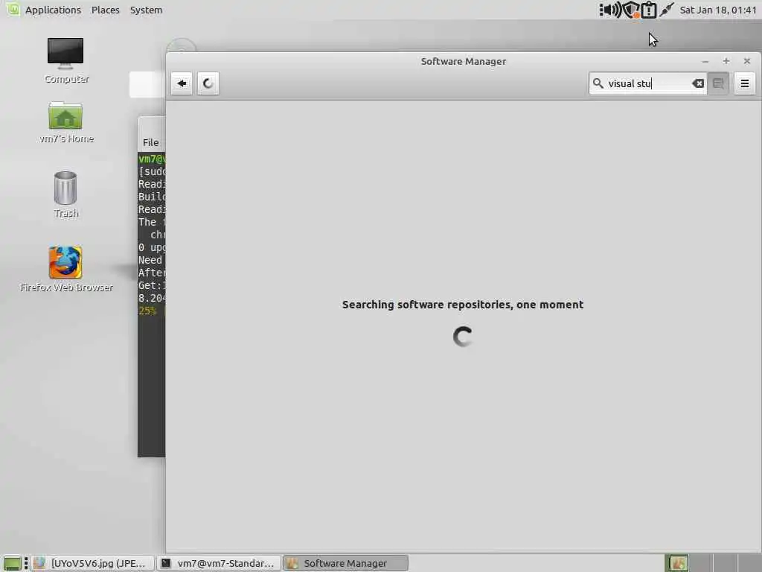Screen dimensions: 762x572
Task: Select Software Manager taskbar item
Action: [x=345, y=563]
